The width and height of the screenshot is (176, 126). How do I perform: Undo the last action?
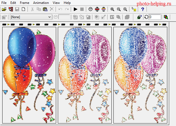60,9
